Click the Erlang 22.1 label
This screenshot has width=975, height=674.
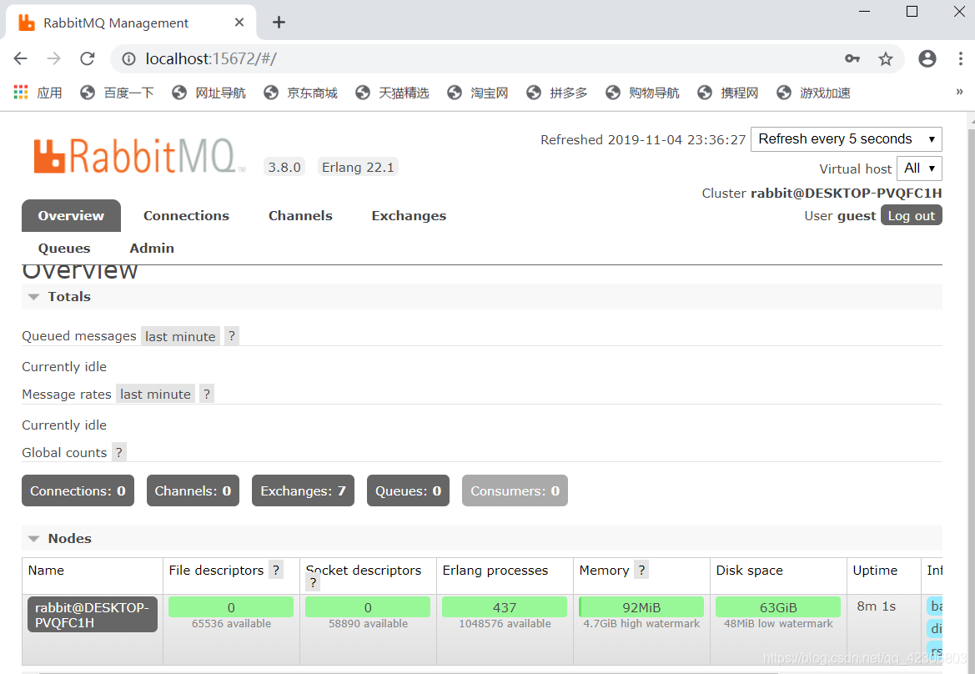[358, 168]
